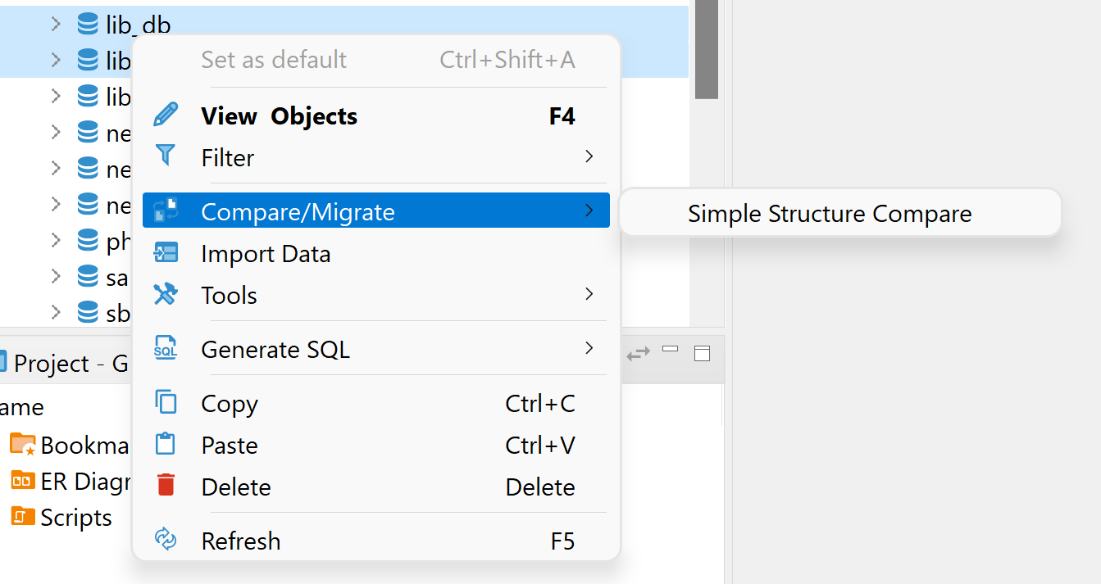Click the orange Scripts icon
The height and width of the screenshot is (584, 1101).
[x=22, y=517]
